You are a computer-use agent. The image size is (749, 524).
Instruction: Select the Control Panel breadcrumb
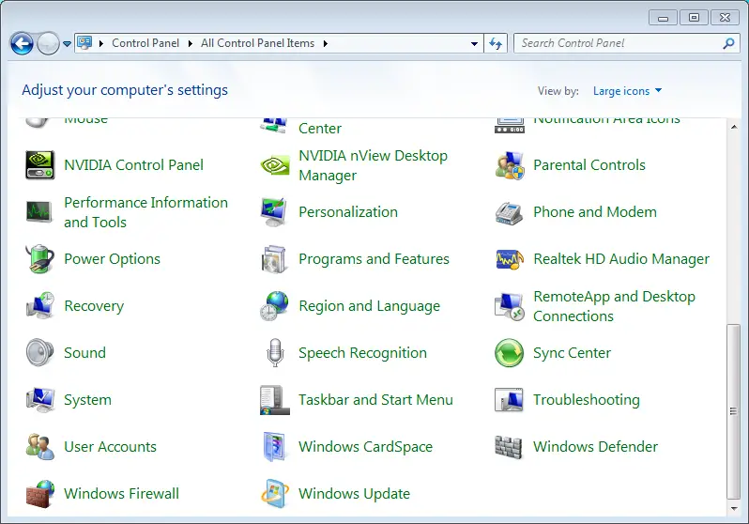pyautogui.click(x=145, y=43)
